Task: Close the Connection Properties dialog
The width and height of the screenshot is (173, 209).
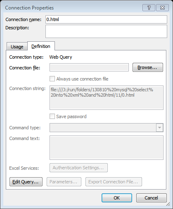Action: point(162,7)
